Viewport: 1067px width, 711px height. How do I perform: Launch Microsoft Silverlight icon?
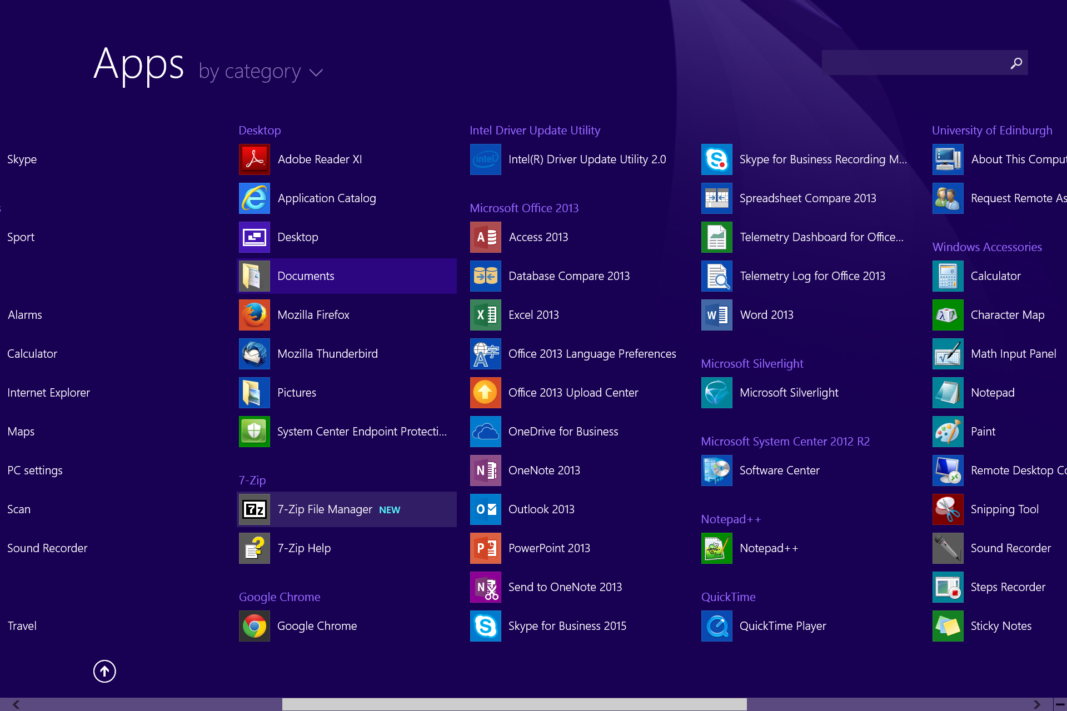pos(716,393)
